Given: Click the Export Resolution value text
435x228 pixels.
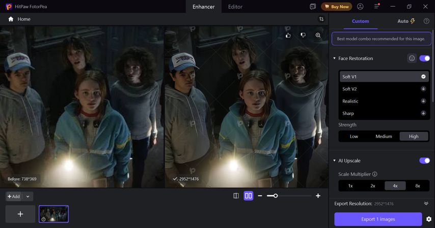Looking at the screenshot, I should 384,204.
